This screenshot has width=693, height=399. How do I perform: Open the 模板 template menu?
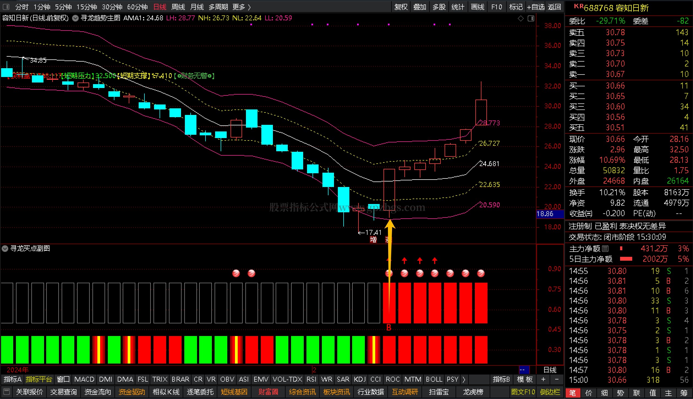pyautogui.click(x=525, y=379)
